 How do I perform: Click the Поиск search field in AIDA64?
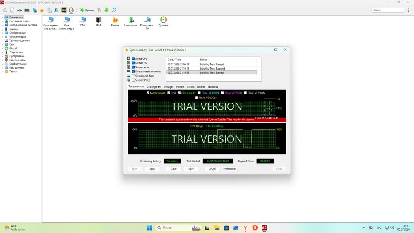coord(388,10)
